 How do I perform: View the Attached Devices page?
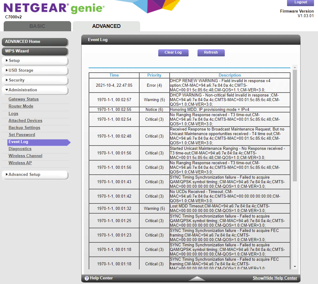(25, 120)
